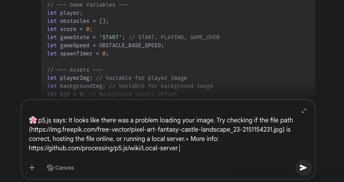Click the 'START' string in gameState line
The width and height of the screenshot is (344, 182).
110,37
